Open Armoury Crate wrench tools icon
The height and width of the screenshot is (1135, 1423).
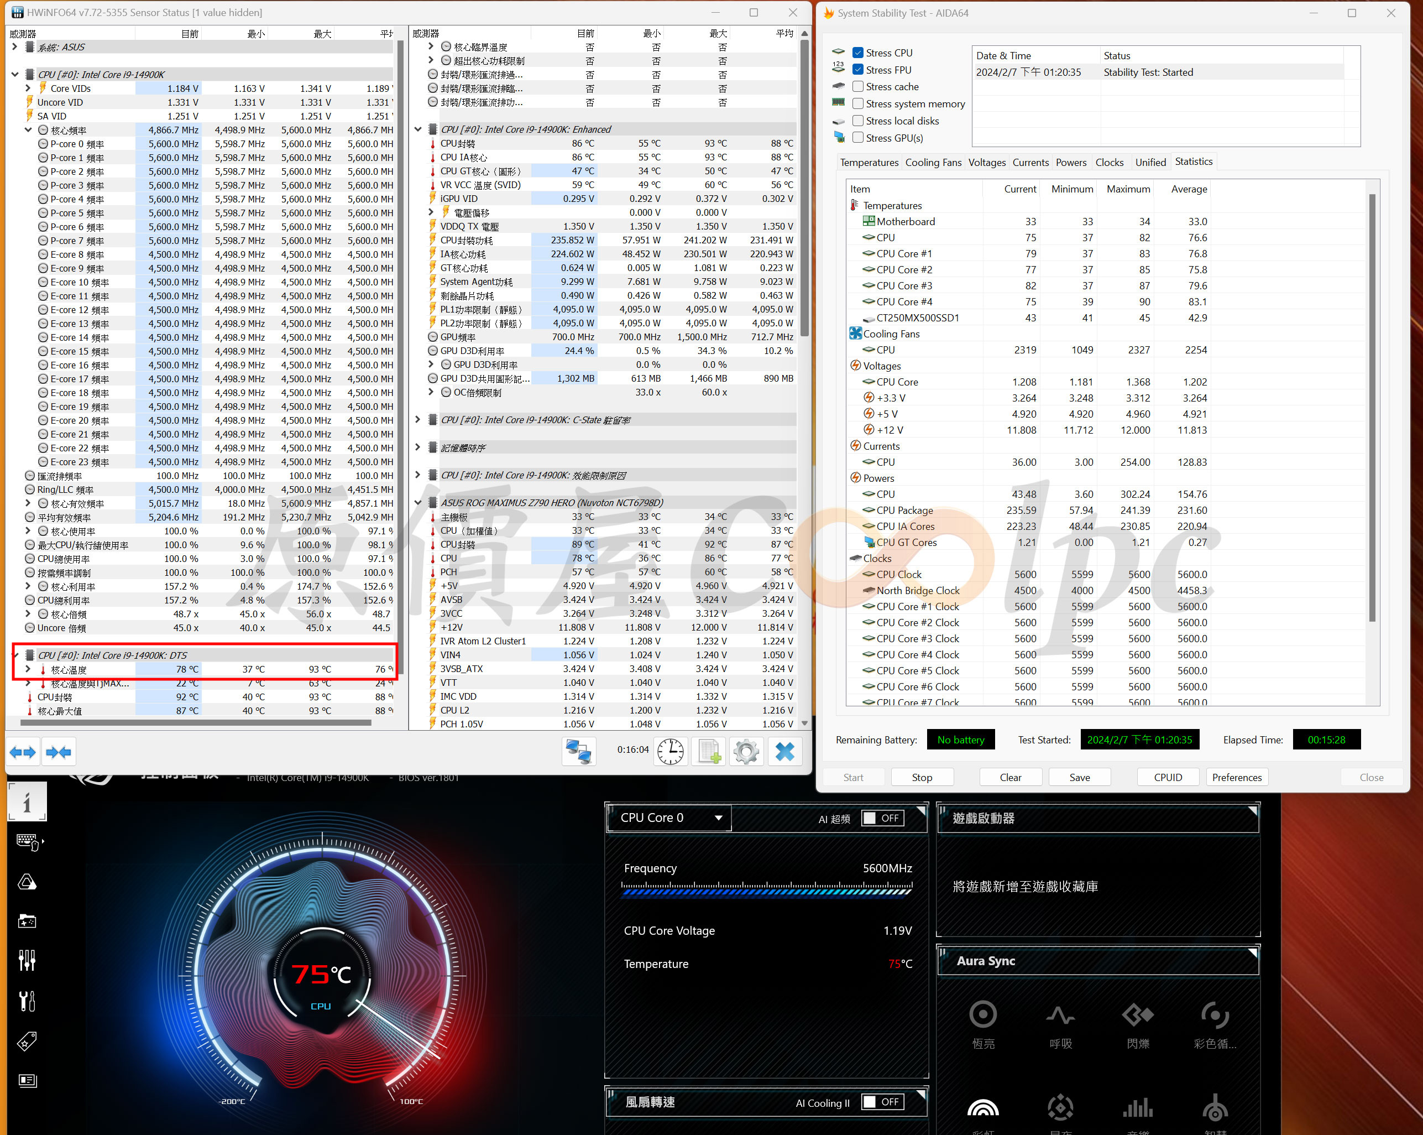click(x=27, y=1001)
